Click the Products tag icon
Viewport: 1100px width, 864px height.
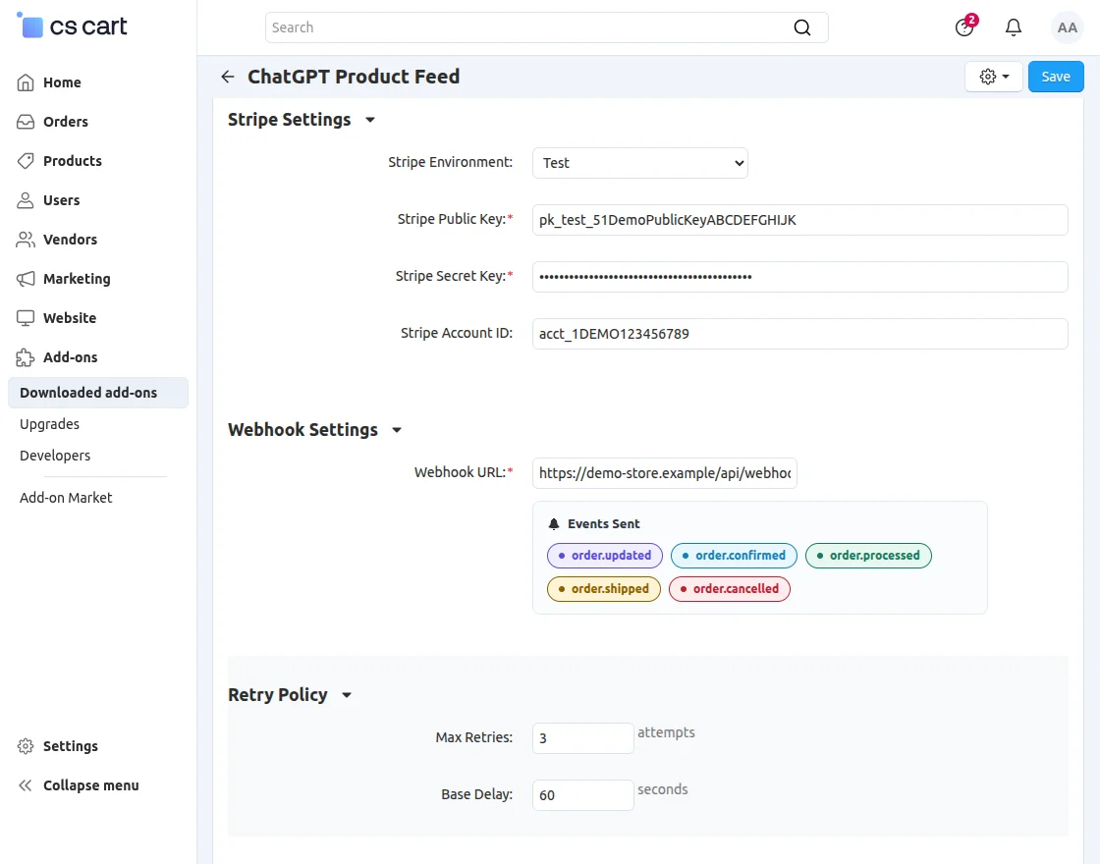click(x=26, y=161)
